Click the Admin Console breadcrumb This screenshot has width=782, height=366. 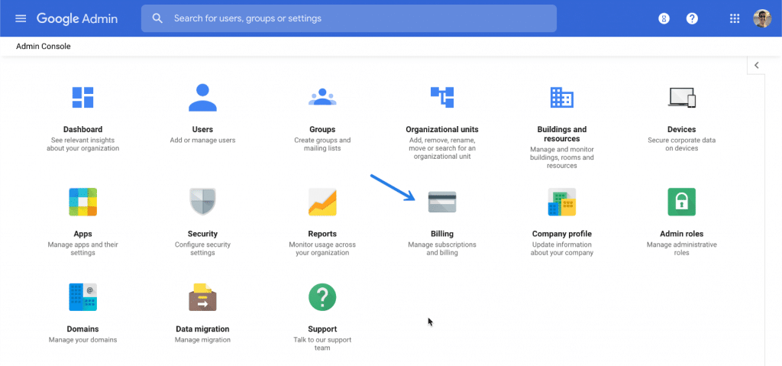pyautogui.click(x=44, y=47)
